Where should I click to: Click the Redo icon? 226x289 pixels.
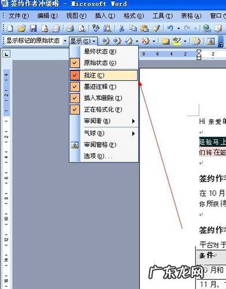click(187, 28)
